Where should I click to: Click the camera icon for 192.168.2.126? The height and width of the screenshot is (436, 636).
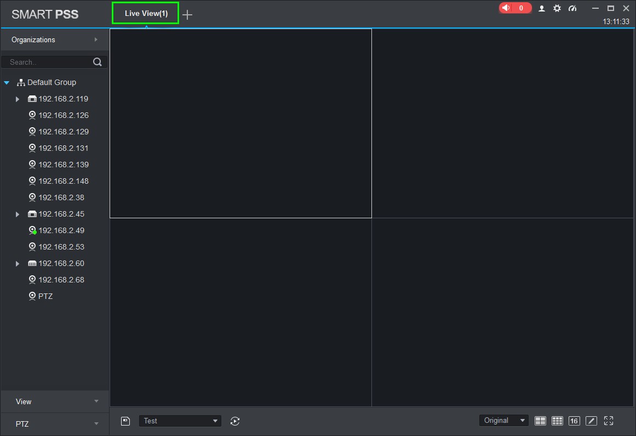pos(32,115)
